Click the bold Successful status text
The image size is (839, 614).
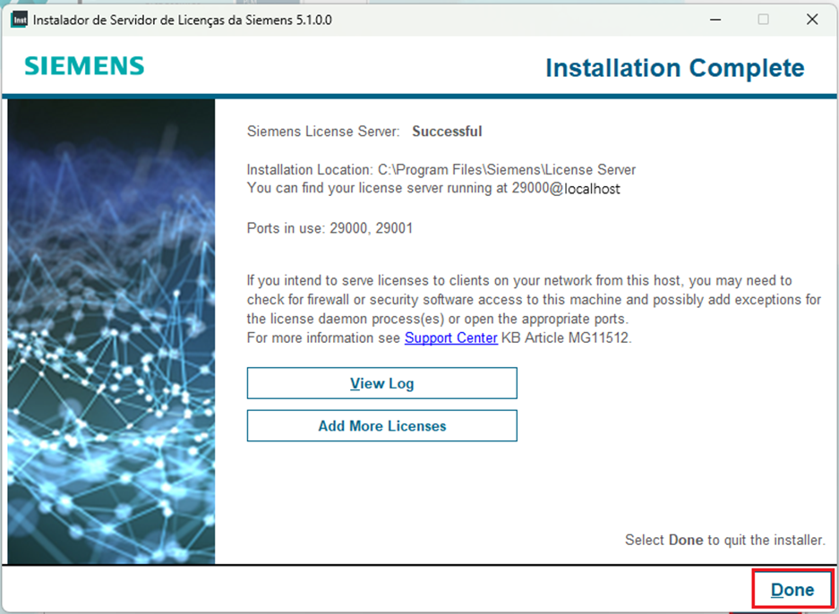click(447, 132)
